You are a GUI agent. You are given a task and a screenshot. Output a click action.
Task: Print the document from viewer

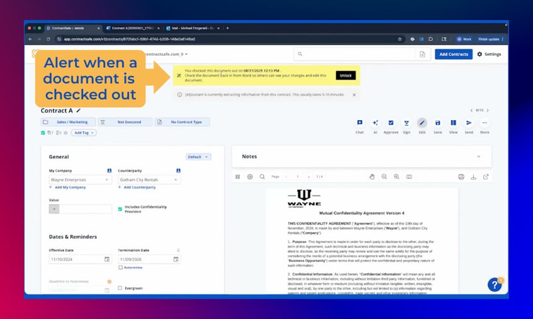[x=461, y=177]
